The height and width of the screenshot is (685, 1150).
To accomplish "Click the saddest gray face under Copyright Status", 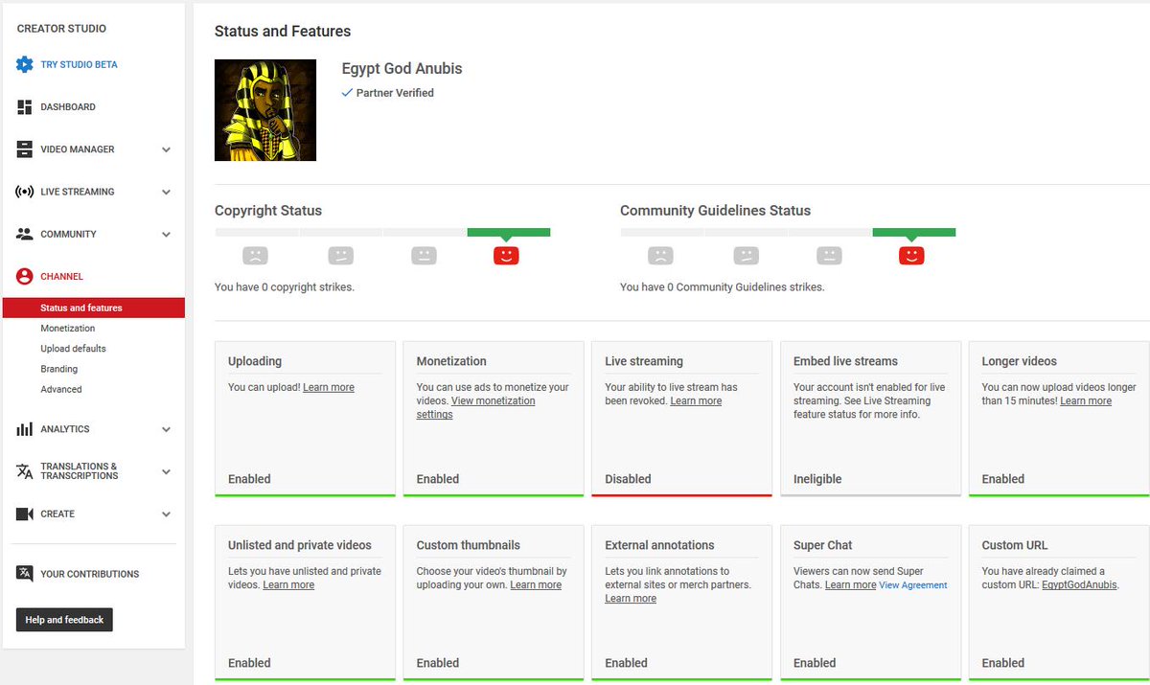I will coord(255,256).
